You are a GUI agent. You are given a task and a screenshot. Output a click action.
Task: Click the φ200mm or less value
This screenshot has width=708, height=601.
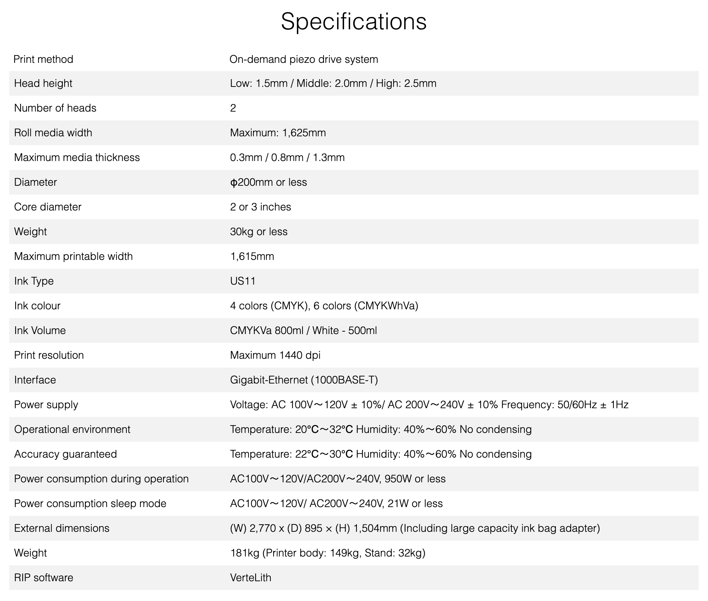pos(268,182)
